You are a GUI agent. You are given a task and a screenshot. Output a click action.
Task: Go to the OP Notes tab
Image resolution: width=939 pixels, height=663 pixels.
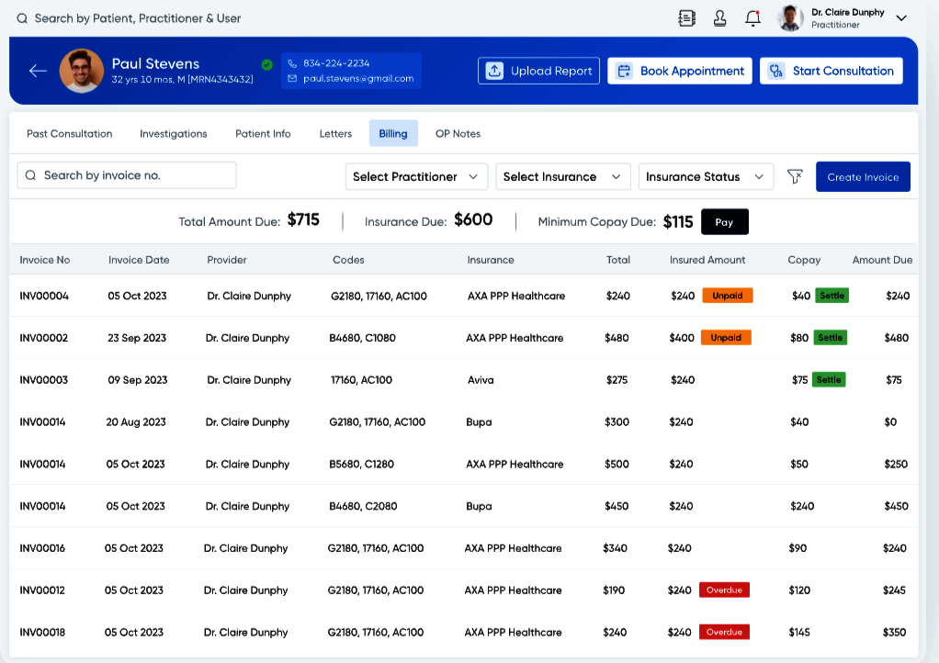point(458,134)
